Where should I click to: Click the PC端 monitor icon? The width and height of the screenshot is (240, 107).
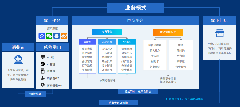pyautogui.click(x=43, y=57)
